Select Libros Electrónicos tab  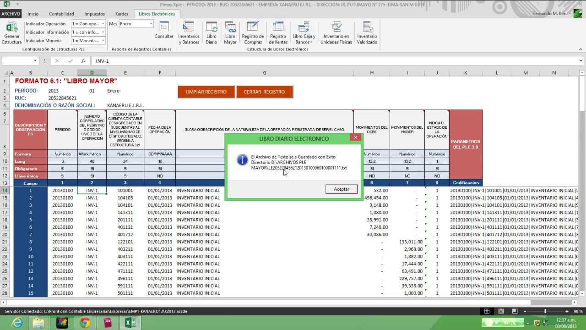click(157, 14)
